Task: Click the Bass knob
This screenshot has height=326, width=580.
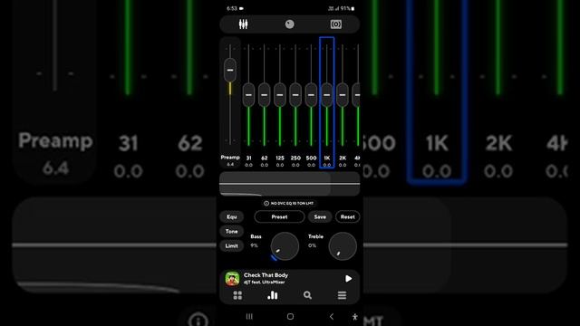Action: pos(285,246)
